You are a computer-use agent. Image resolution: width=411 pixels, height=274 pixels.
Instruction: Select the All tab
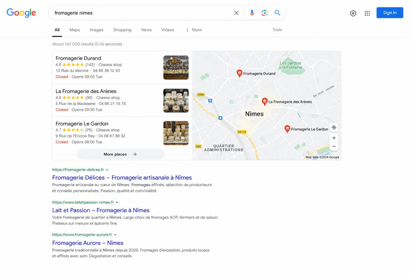click(57, 30)
